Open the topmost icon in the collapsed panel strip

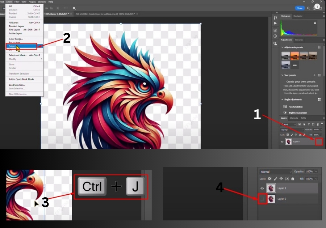point(275,18)
